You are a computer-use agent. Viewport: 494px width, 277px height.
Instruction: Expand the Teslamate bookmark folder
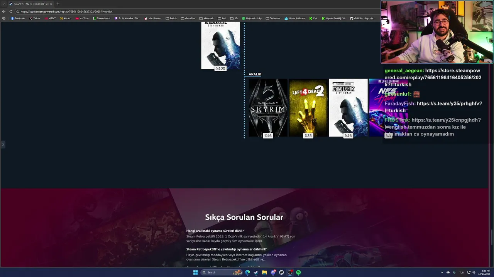coord(273,18)
